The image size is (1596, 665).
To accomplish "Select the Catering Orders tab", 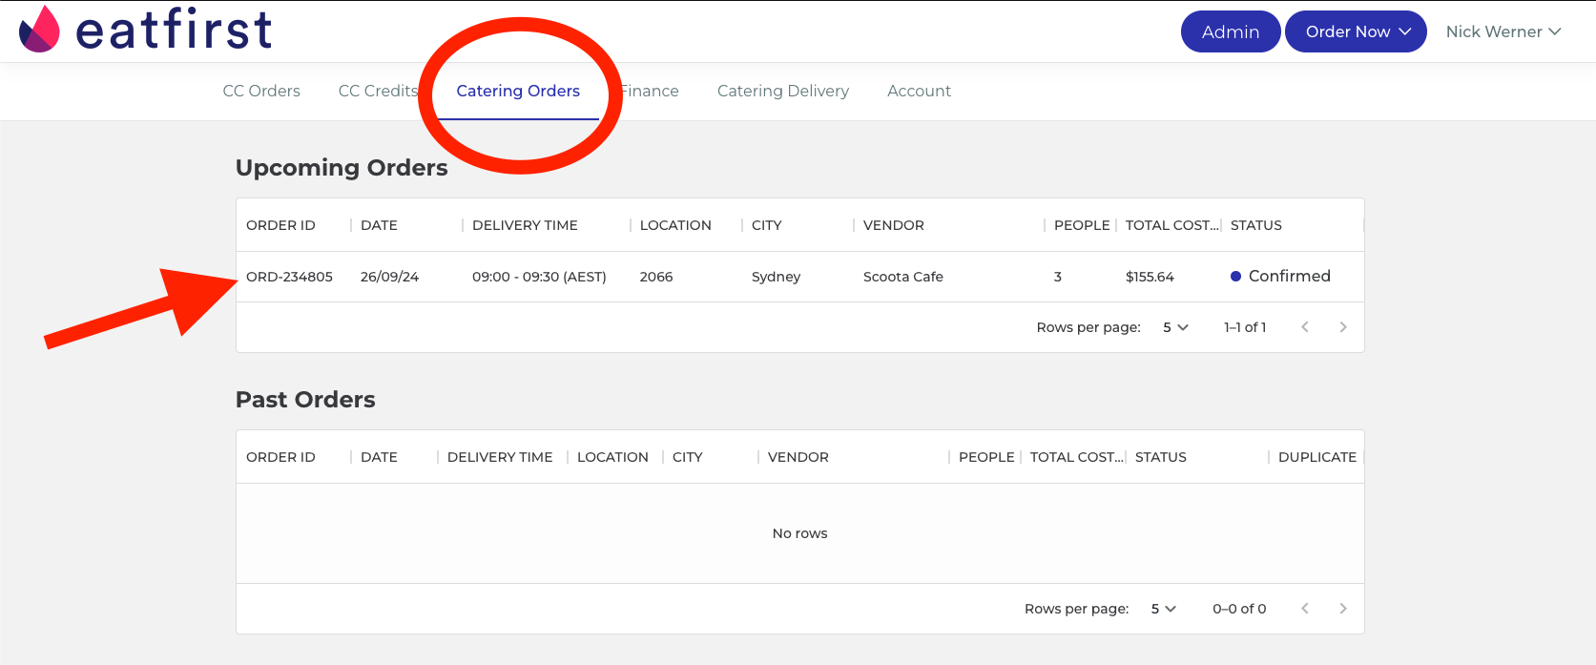I will [518, 91].
